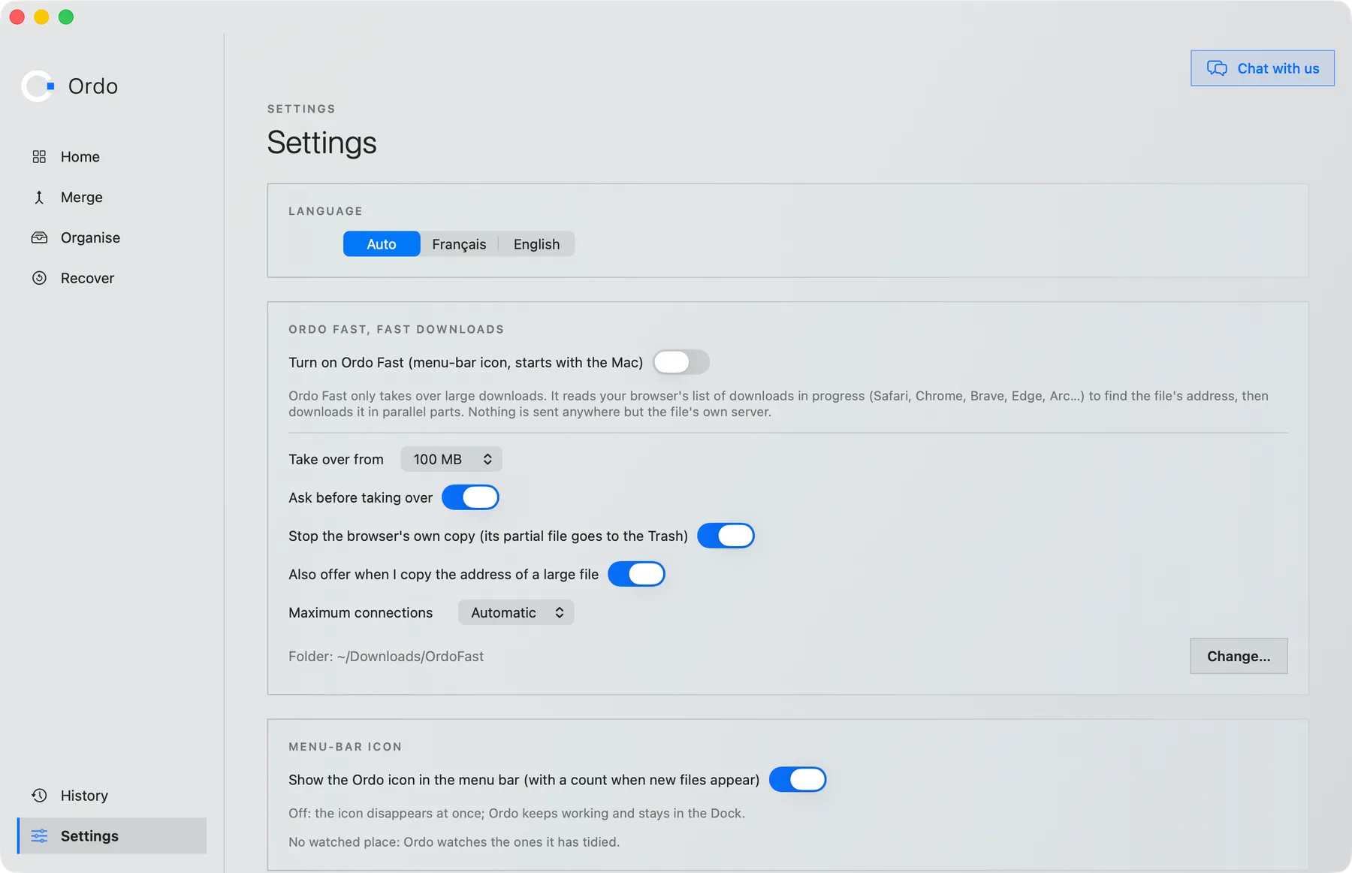Click the Recover clock icon
Image resolution: width=1352 pixels, height=873 pixels.
click(39, 278)
